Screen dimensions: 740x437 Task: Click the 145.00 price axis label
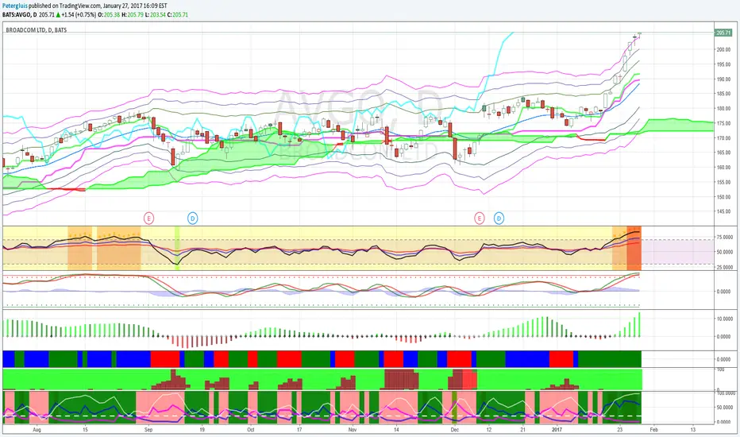pos(723,211)
